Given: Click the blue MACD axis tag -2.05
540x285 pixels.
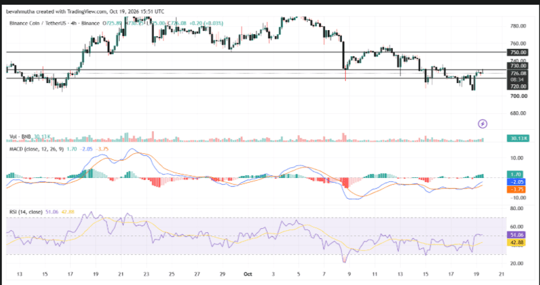Looking at the screenshot, I should click(x=516, y=182).
